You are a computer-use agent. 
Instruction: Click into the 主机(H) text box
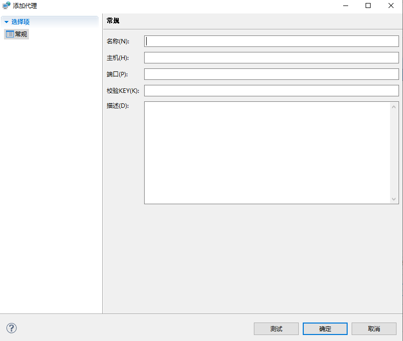tap(271, 58)
